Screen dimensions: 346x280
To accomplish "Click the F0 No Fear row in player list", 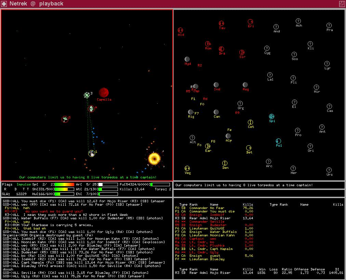I will point(214,208).
